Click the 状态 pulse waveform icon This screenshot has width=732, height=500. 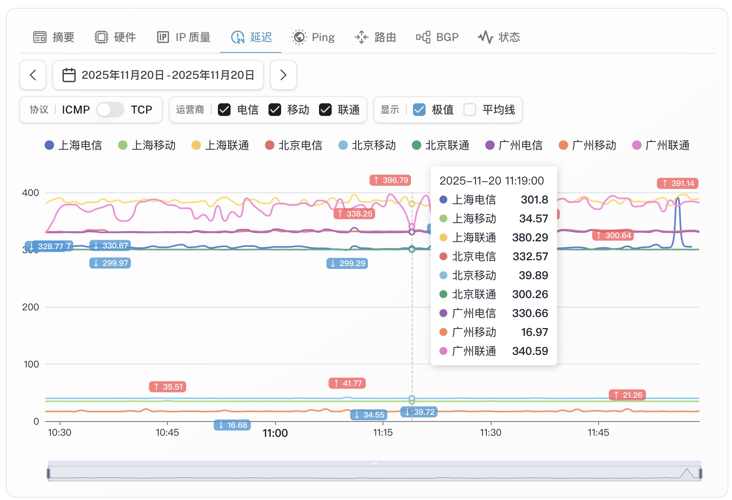pos(485,37)
